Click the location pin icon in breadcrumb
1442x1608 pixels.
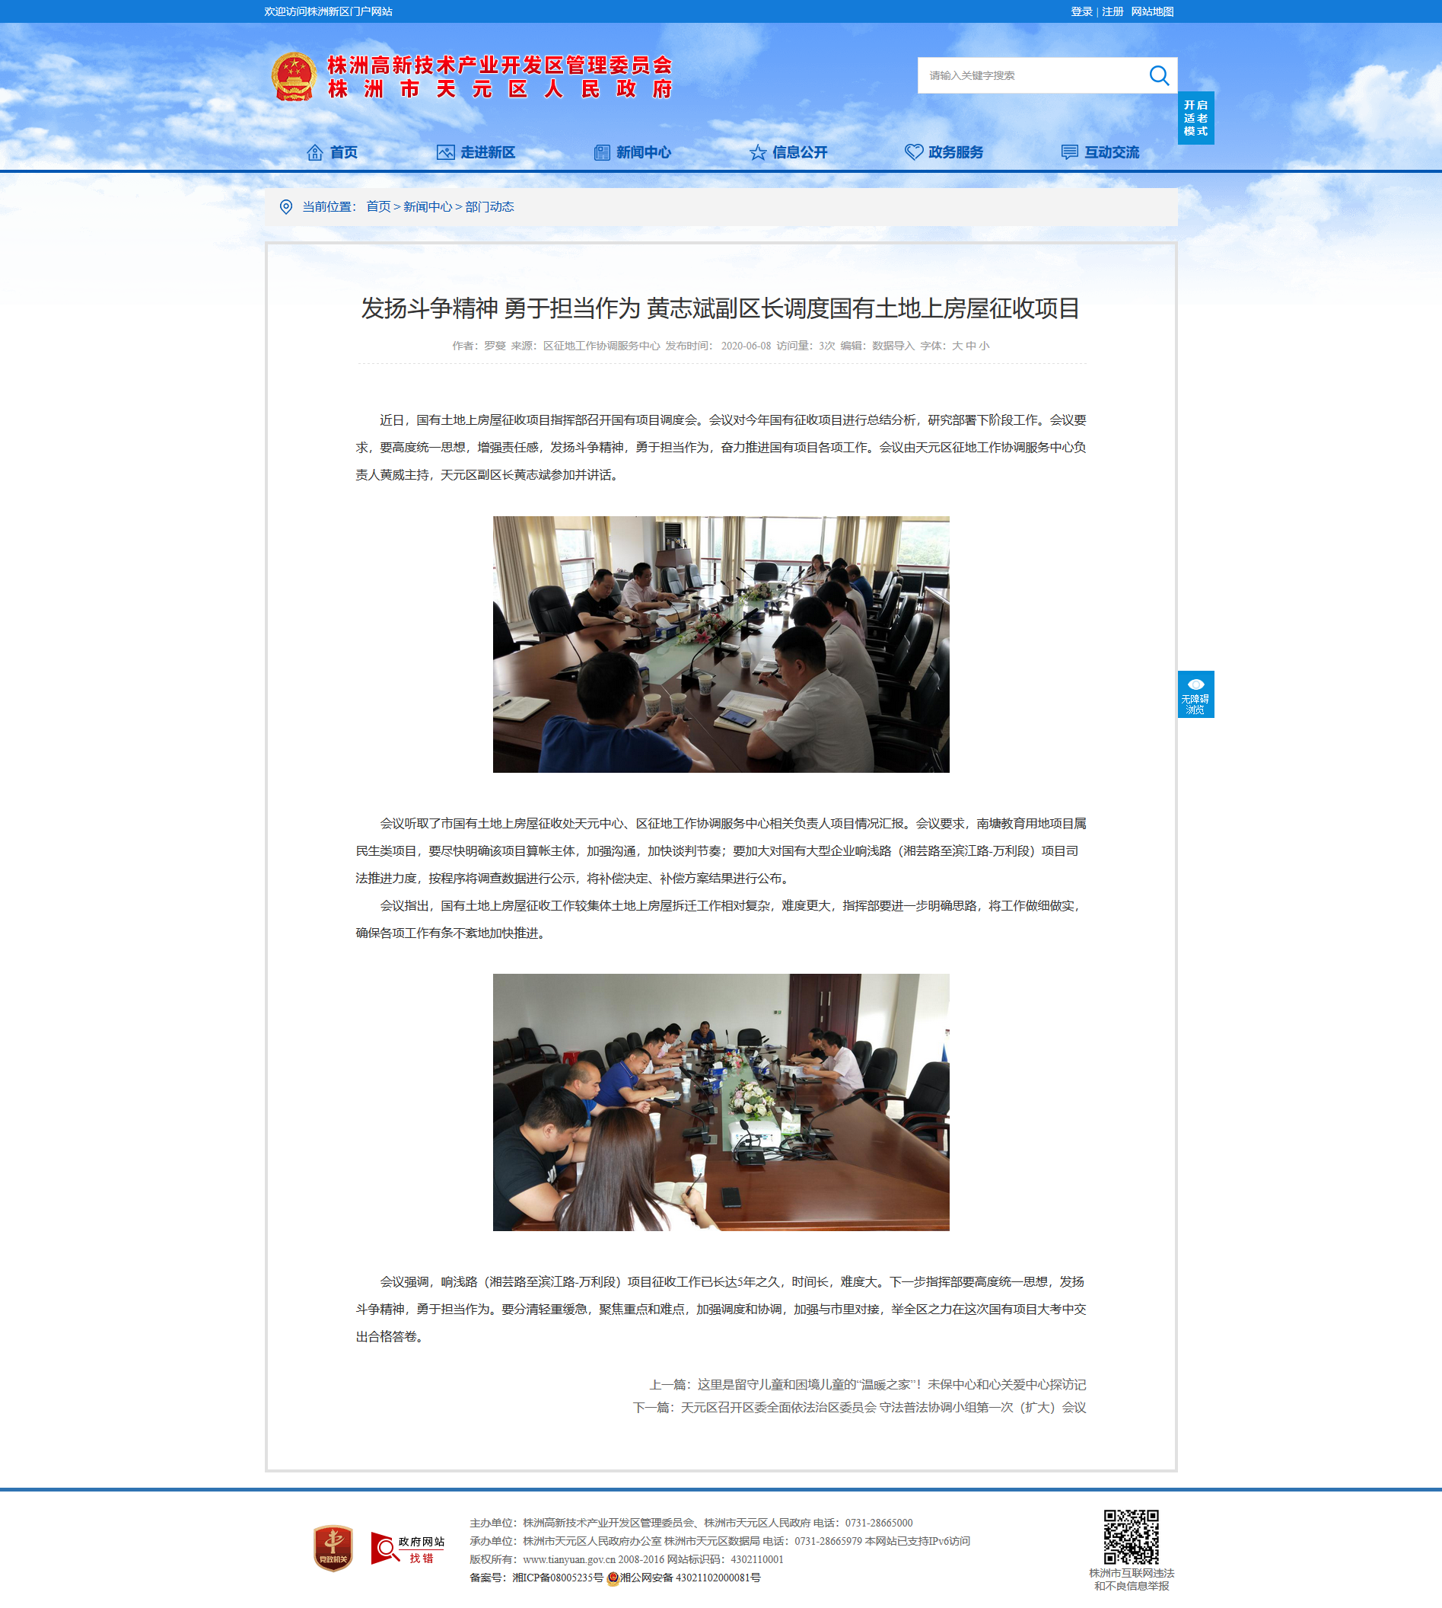[x=286, y=207]
